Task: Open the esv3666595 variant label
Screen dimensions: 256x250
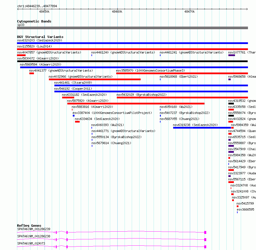Action: pyautogui.click(x=245, y=209)
